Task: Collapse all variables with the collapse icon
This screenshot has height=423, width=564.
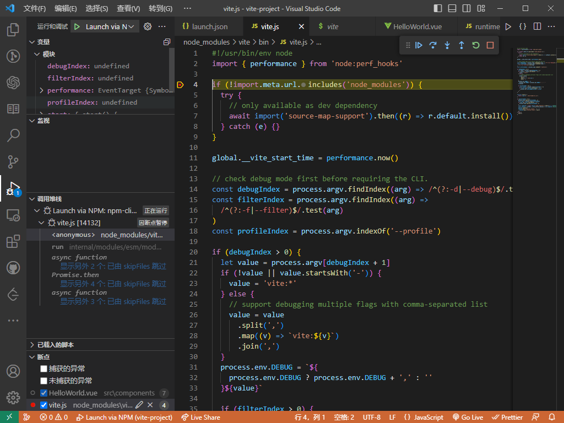Action: click(x=166, y=42)
